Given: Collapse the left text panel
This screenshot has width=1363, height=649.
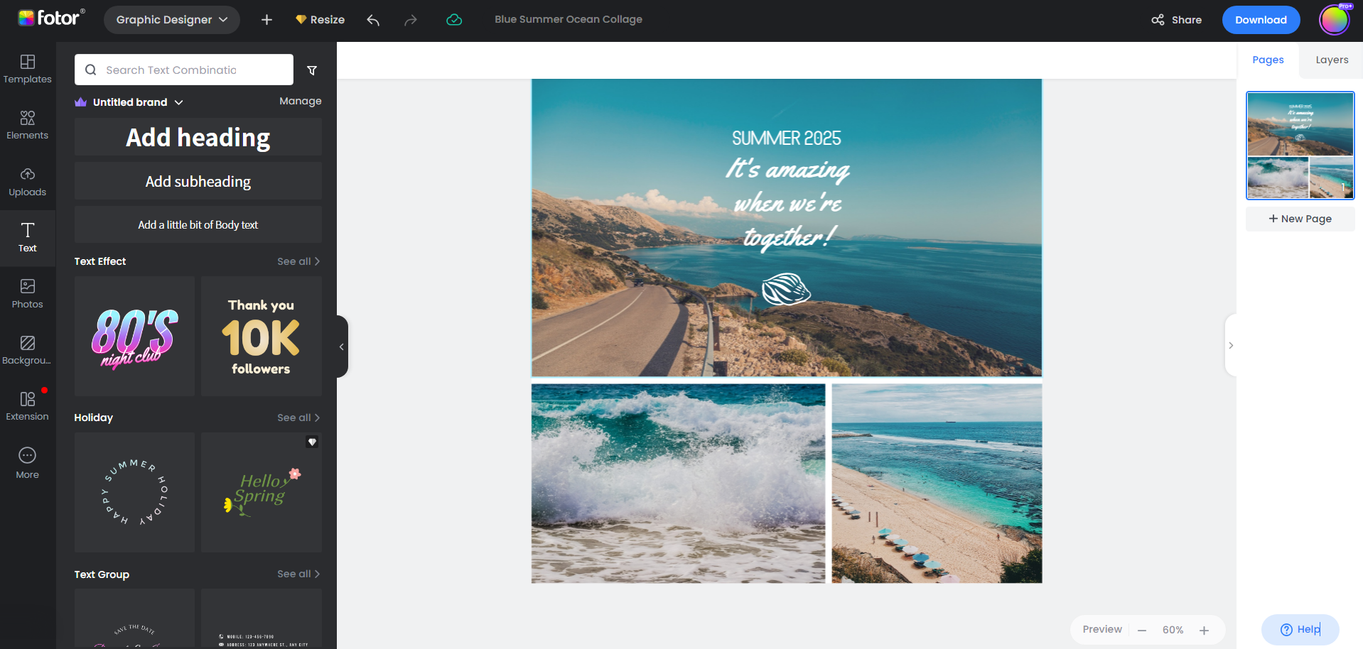Looking at the screenshot, I should click(342, 347).
